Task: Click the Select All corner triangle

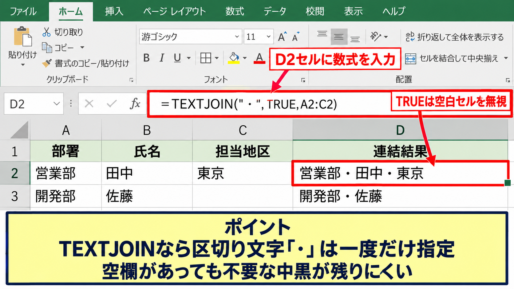Action: coord(19,130)
